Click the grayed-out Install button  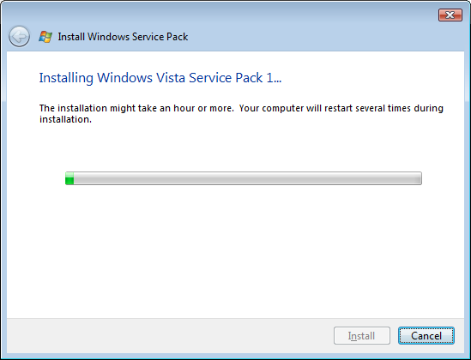362,336
